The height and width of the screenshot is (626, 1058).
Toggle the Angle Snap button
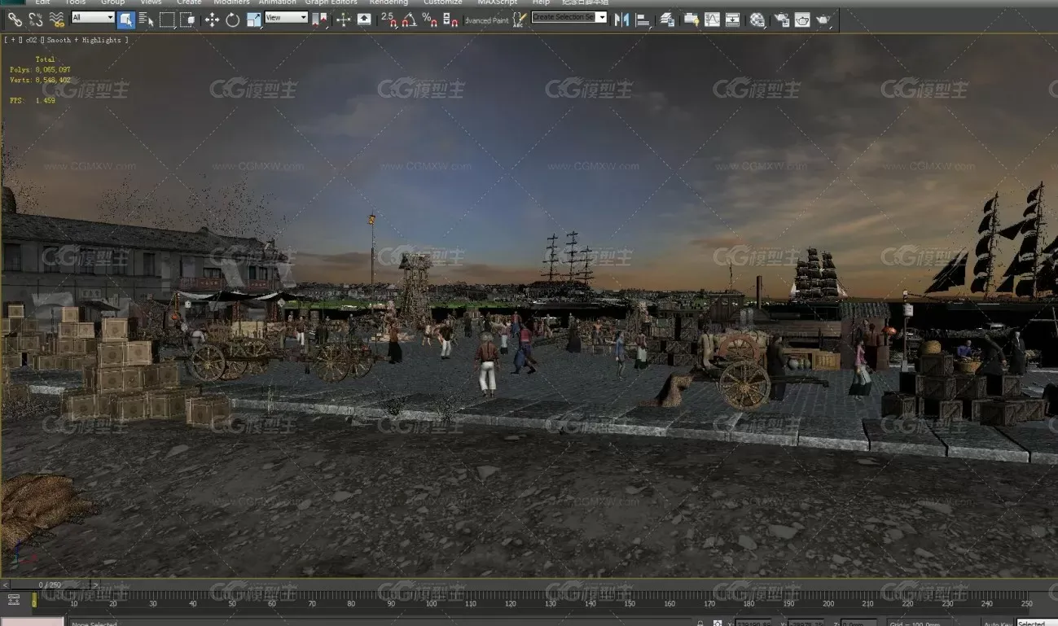409,19
